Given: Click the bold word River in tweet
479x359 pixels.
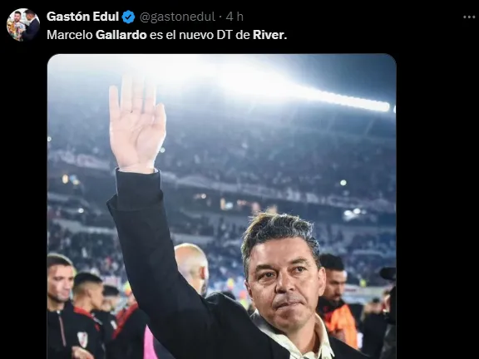Looking at the screenshot, I should point(269,35).
